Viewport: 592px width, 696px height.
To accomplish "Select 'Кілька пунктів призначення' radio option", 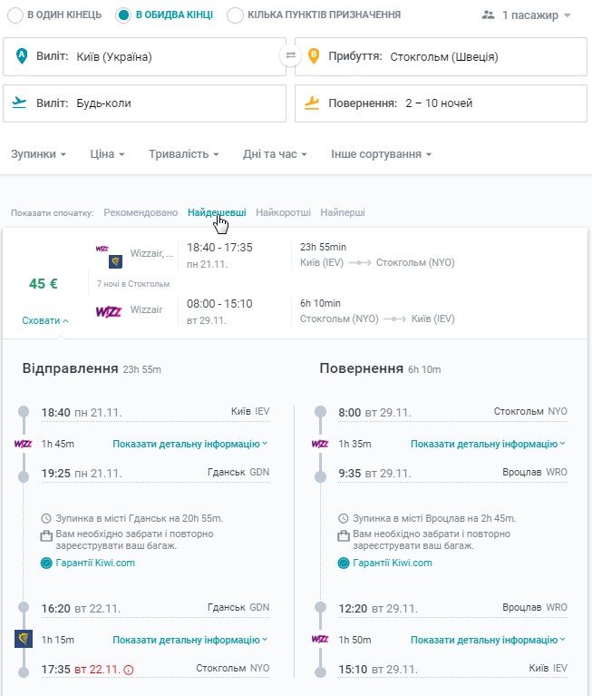I will click(x=235, y=15).
